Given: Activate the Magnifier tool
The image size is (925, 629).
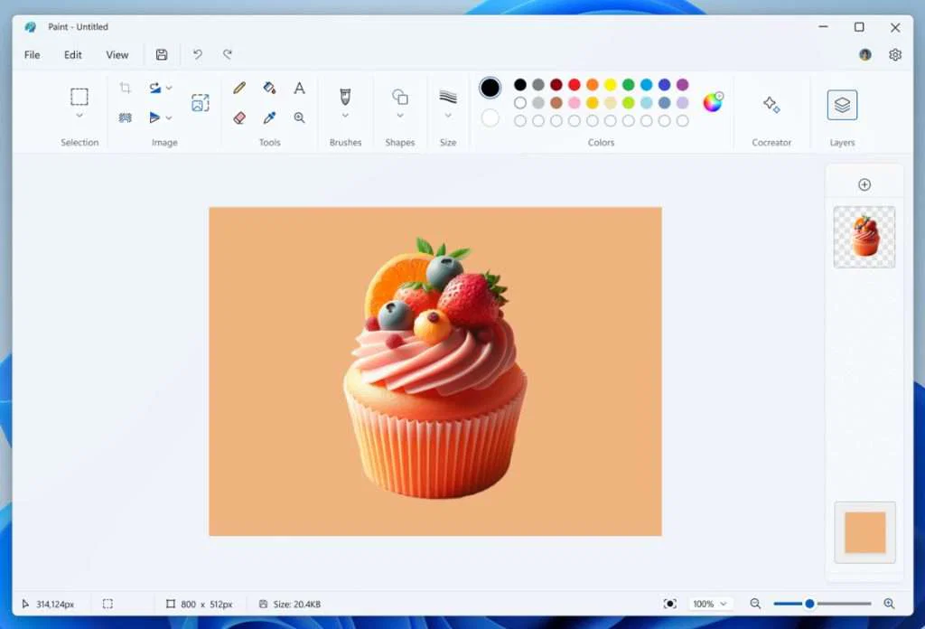Looking at the screenshot, I should [x=299, y=117].
